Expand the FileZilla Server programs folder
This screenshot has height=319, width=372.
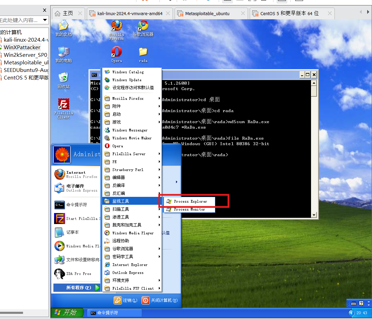(132, 154)
